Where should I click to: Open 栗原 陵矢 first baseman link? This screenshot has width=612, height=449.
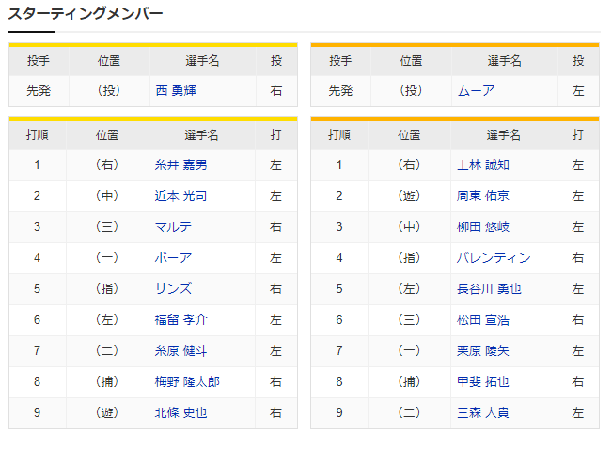coord(483,351)
